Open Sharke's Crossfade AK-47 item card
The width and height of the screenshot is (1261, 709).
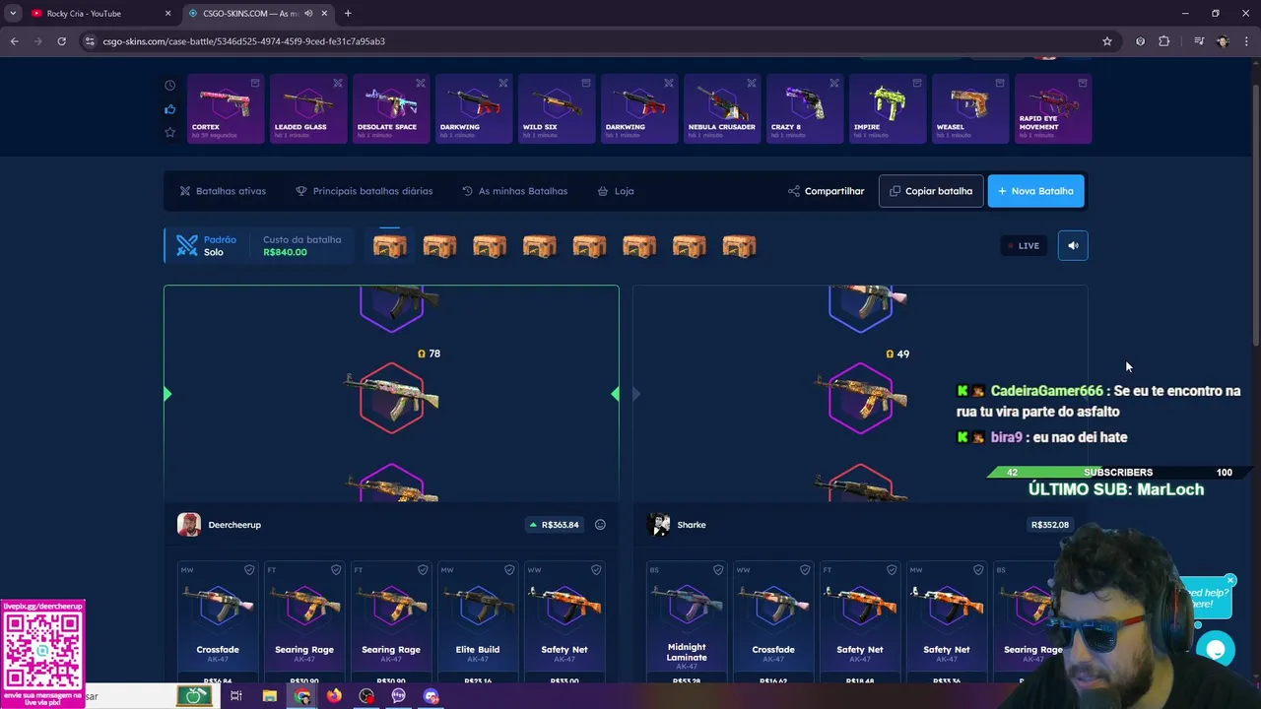click(x=773, y=622)
